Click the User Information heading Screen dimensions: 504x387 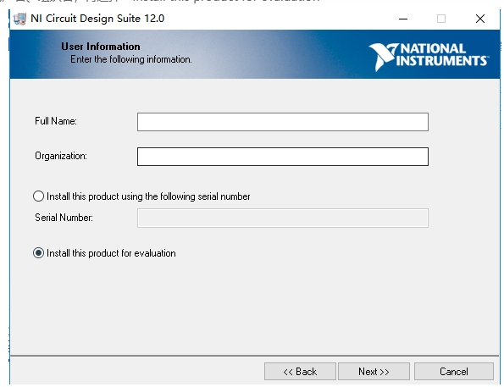tap(101, 47)
